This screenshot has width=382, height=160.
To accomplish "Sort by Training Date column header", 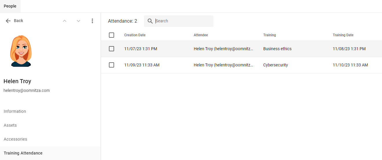I will pos(343,35).
